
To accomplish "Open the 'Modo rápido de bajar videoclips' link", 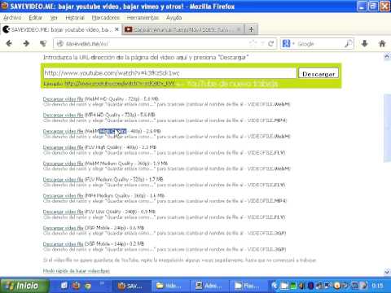I will click(77, 271).
